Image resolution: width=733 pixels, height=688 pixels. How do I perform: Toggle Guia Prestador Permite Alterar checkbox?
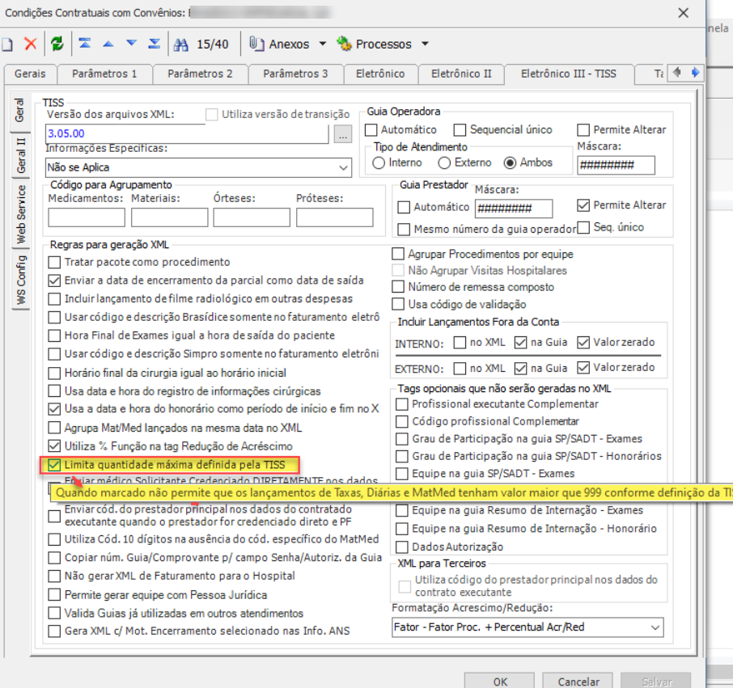[x=583, y=205]
